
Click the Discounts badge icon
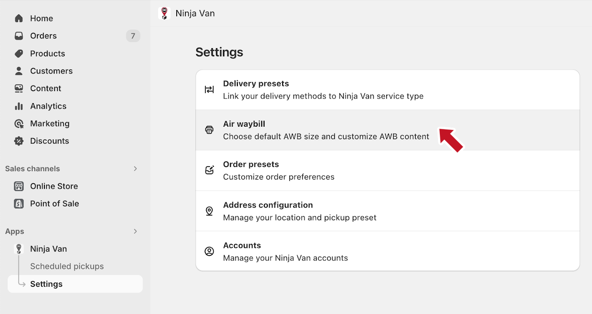(19, 142)
